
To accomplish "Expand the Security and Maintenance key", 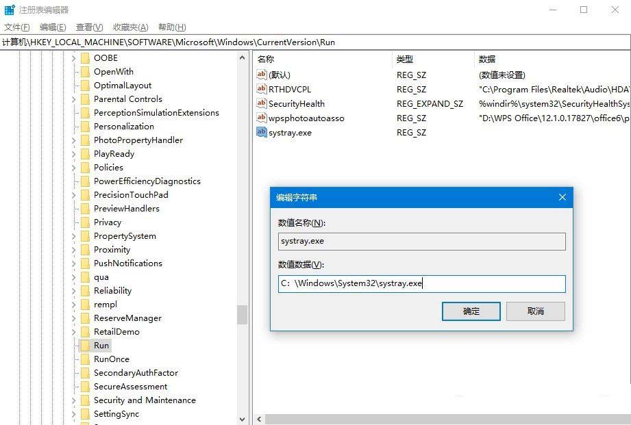I will point(73,400).
